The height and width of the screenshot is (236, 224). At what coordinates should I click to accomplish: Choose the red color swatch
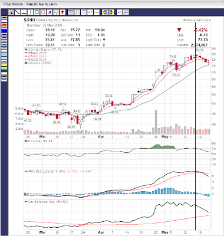[4, 24]
